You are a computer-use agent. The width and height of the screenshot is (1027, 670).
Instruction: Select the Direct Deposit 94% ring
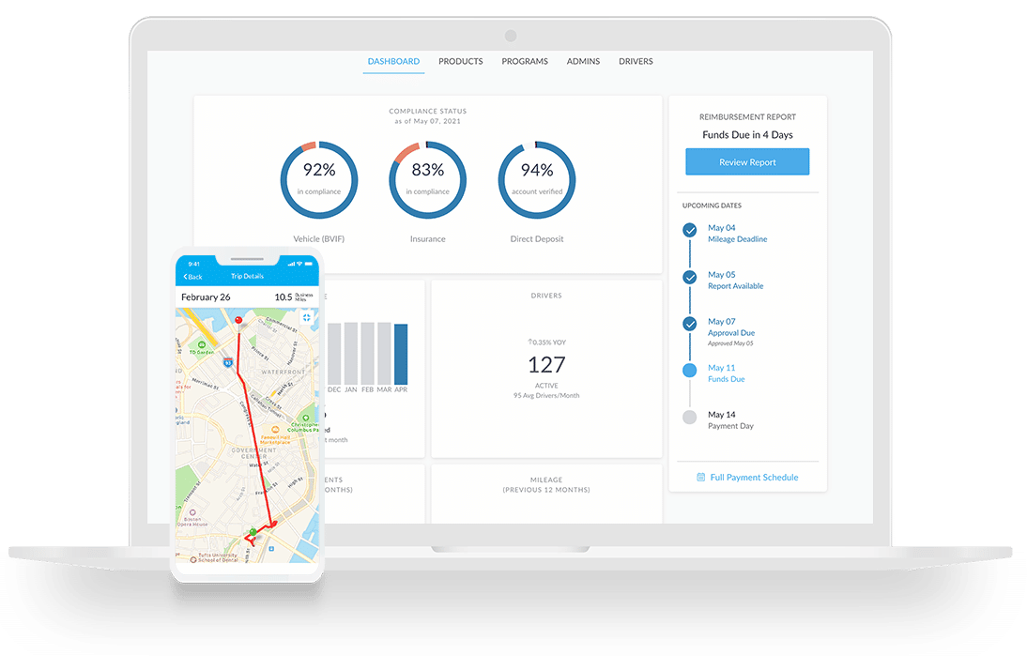pyautogui.click(x=536, y=180)
